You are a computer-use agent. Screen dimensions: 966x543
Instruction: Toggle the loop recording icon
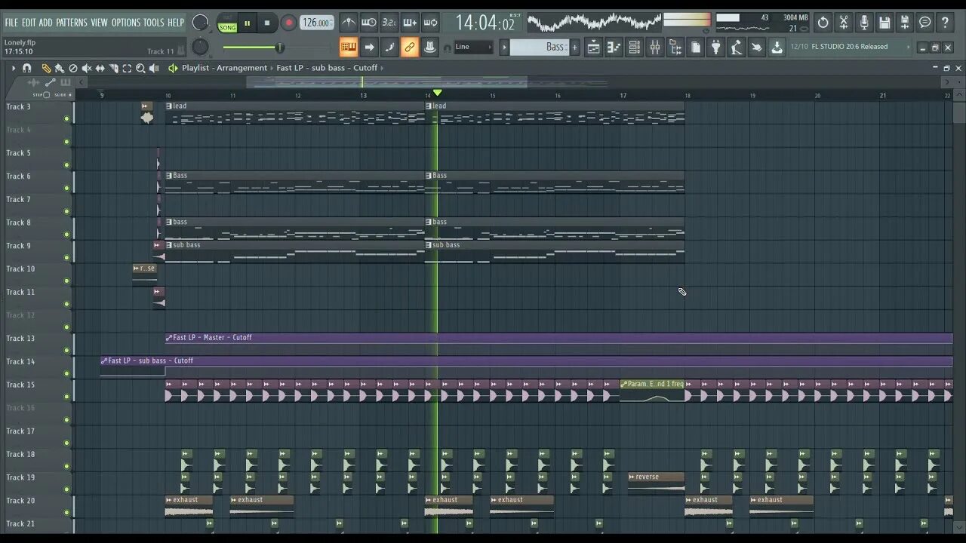click(x=430, y=23)
